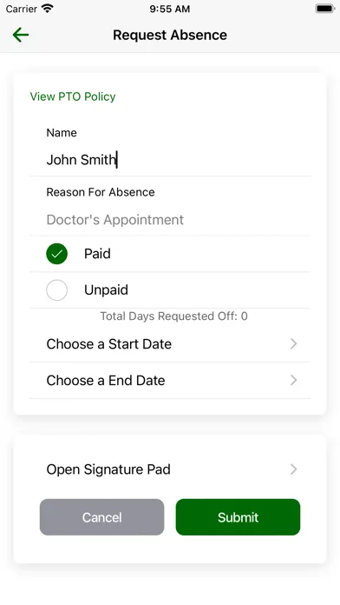
Task: Select the Paid checkmark radio button
Action: pos(57,254)
